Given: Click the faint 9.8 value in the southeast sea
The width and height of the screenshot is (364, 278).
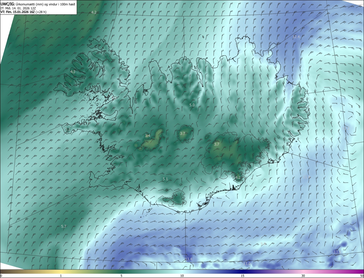Looking at the screenshot, I should coord(263,244).
